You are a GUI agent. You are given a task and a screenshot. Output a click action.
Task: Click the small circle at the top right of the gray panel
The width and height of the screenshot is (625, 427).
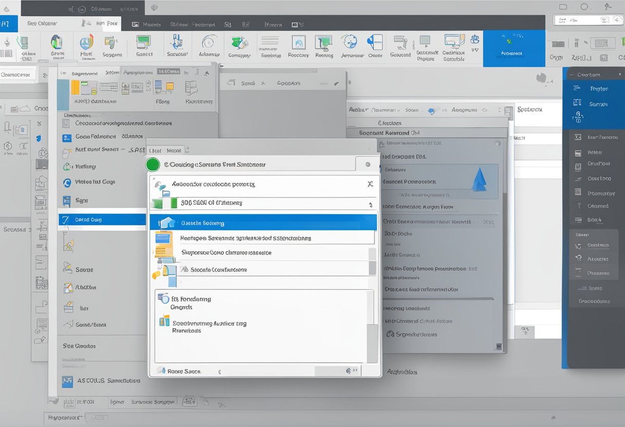click(x=498, y=145)
